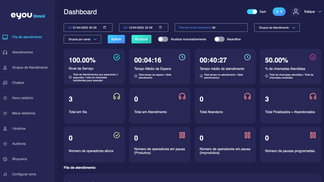Screen dimensions: 324x182
Task: Click the Atualizar button
Action: [141, 39]
